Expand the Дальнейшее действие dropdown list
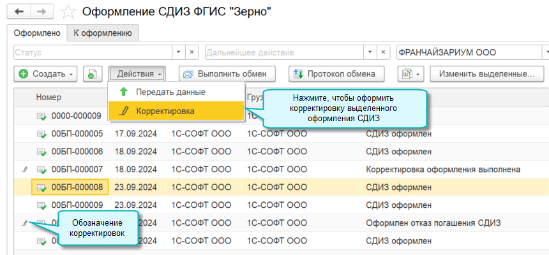549x255 pixels. [x=368, y=52]
